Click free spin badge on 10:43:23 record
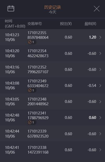The image size is (105, 162). [32, 42]
